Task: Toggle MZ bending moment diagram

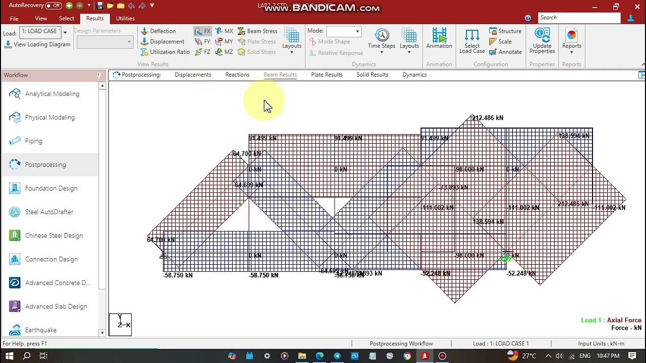Action: (x=224, y=52)
